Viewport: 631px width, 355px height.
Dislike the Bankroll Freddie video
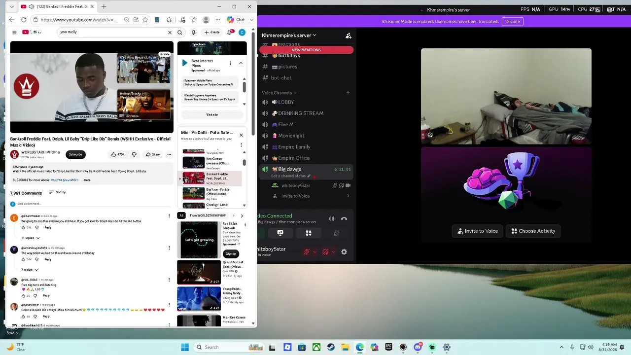pos(134,154)
